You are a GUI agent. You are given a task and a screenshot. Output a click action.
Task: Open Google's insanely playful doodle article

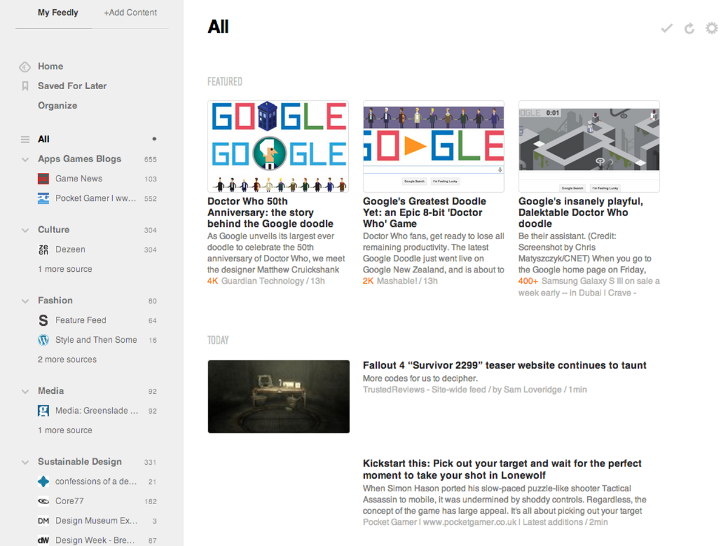tap(581, 212)
